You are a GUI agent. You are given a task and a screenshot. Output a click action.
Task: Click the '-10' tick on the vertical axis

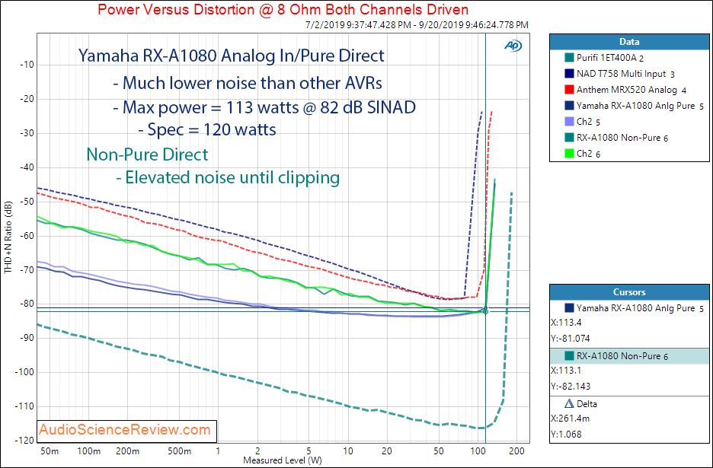click(27, 65)
